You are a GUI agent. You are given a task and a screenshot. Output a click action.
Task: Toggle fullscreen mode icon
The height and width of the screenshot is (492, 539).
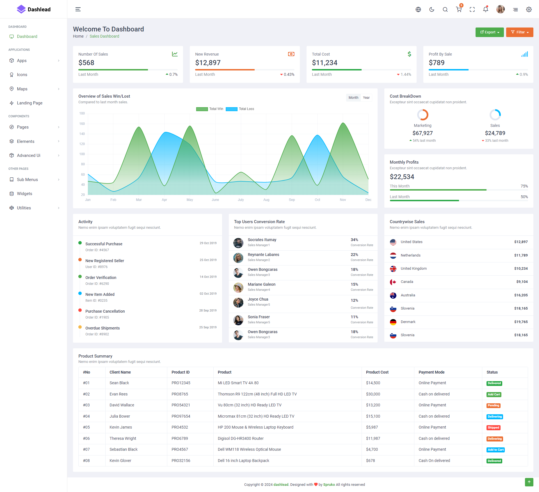(x=472, y=9)
